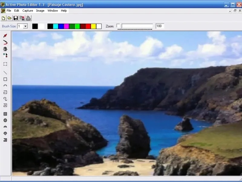Pick bright green from the color palette
The width and height of the screenshot is (242, 182).
point(77,26)
